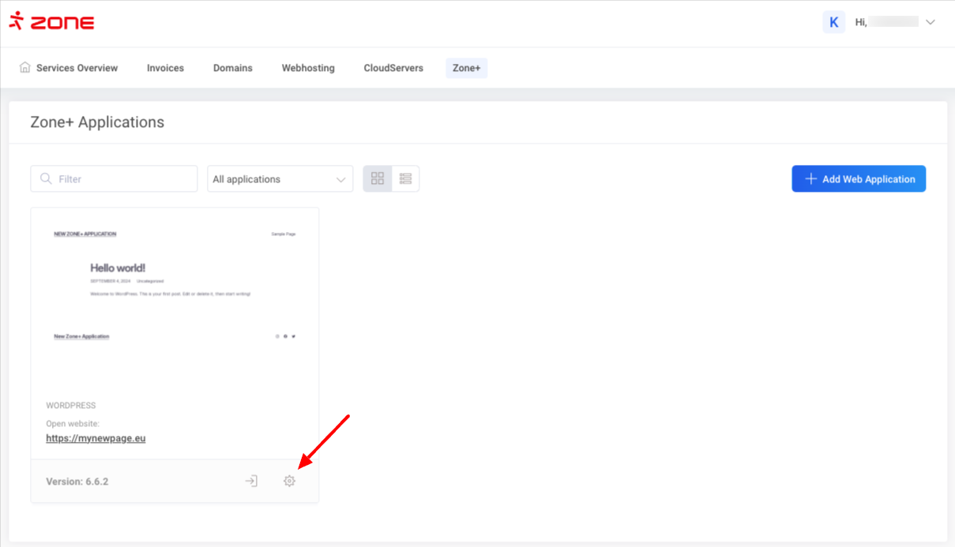
Task: Click the K user avatar
Action: click(833, 22)
